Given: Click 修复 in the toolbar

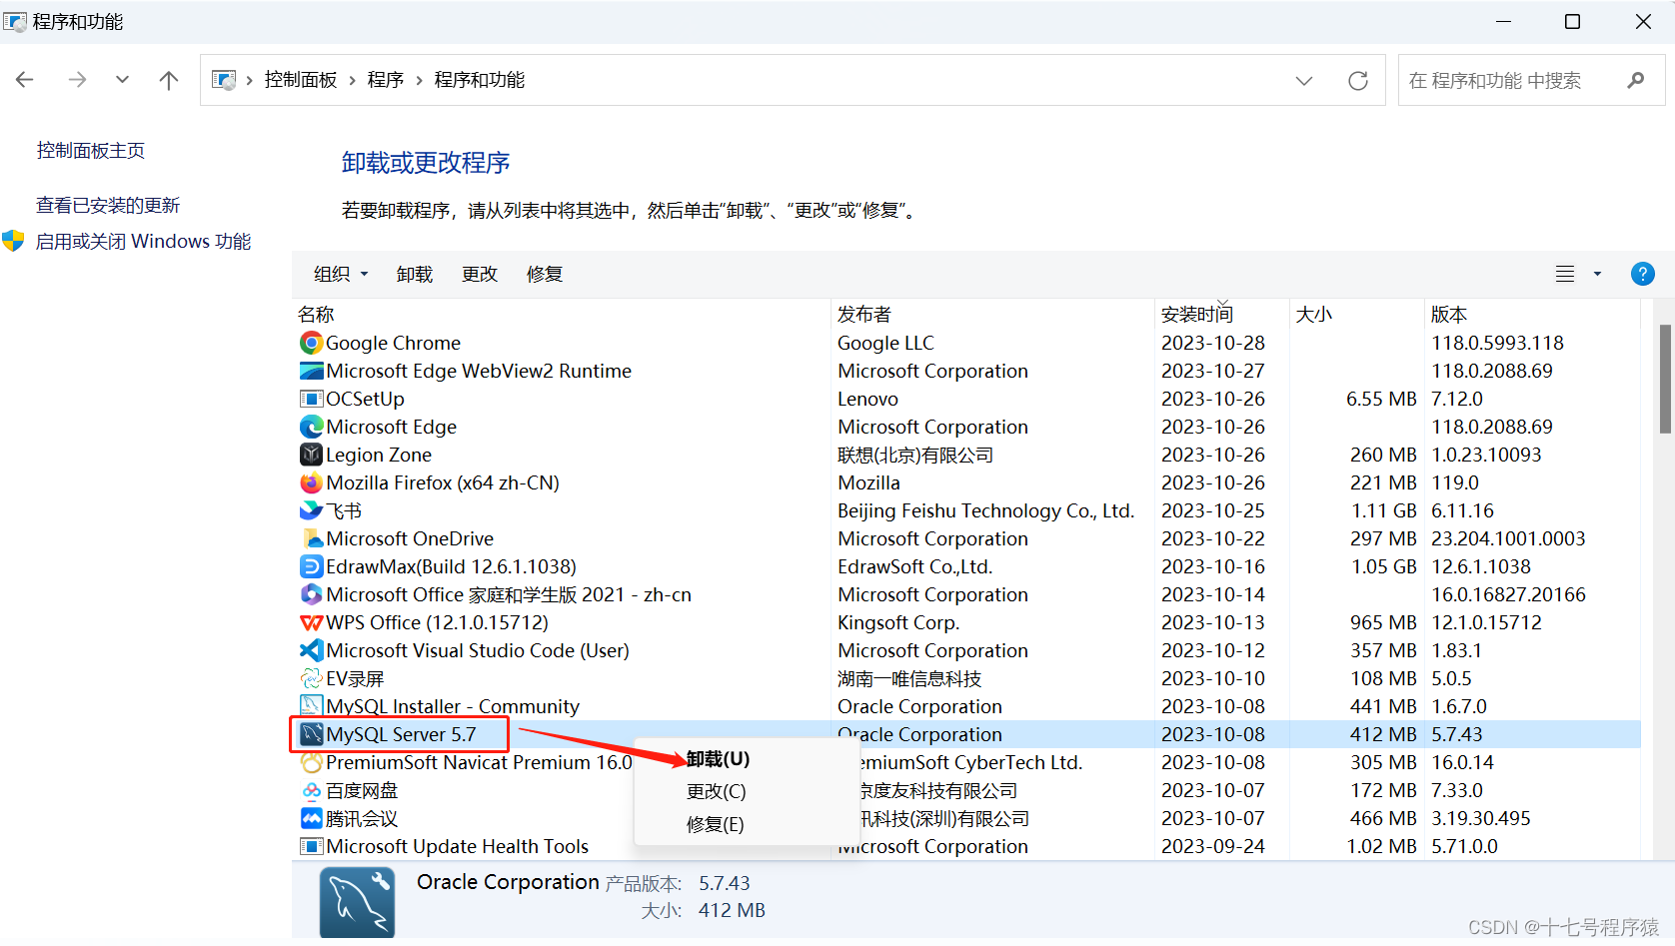Looking at the screenshot, I should pyautogui.click(x=545, y=274).
